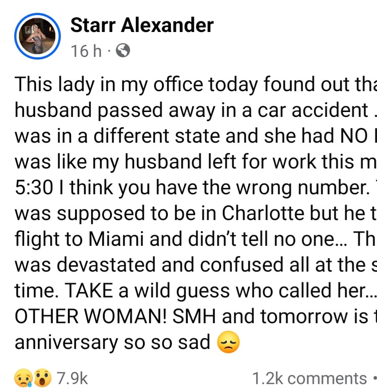Click the wow surprised reaction emoji
Image resolution: width=377 pixels, height=392 pixels.
43,379
